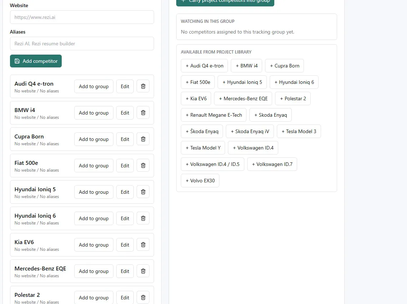Click 'No competitors assigned to this tracking group yet.'
Image resolution: width=407 pixels, height=304 pixels.
pyautogui.click(x=238, y=32)
